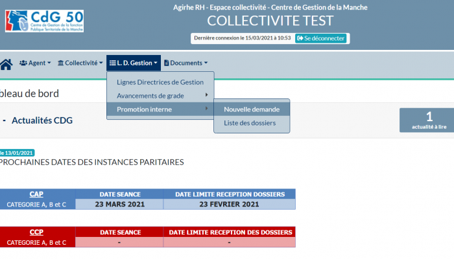Viewport: 454px width, 259px height.
Task: Click the CdG 50 logo
Action: [x=44, y=21]
